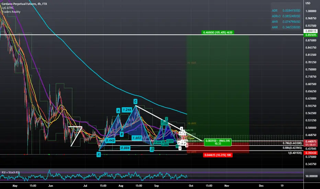Viewport: 320px width, 189px height.
Task: Click the 50.000000 RSI scale value
Action: [x=312, y=176]
